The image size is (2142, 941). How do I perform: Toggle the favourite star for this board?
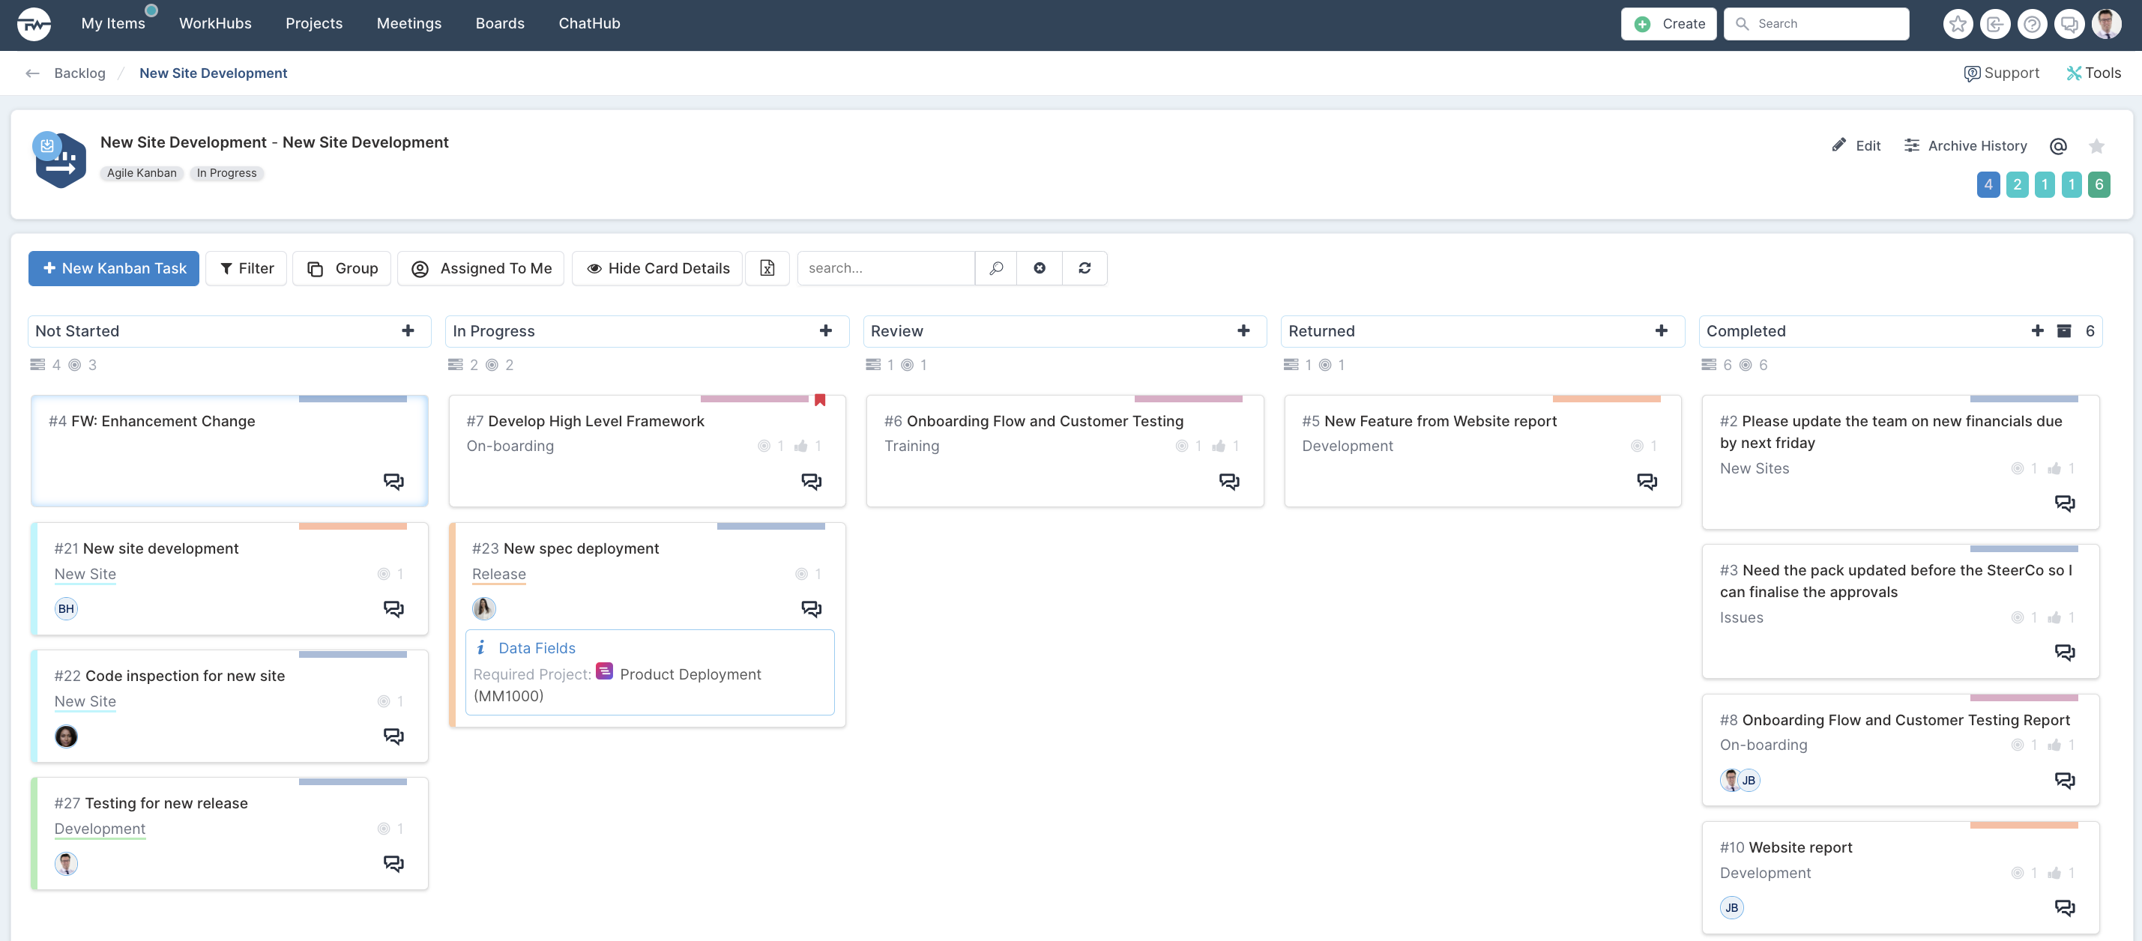pos(2096,146)
